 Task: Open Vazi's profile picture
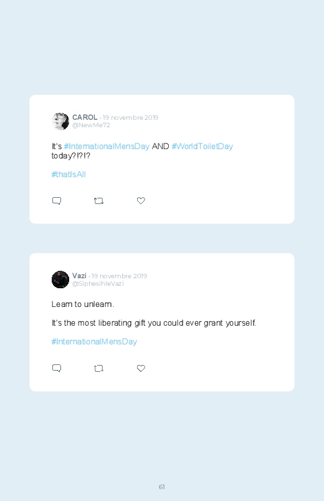point(60,280)
